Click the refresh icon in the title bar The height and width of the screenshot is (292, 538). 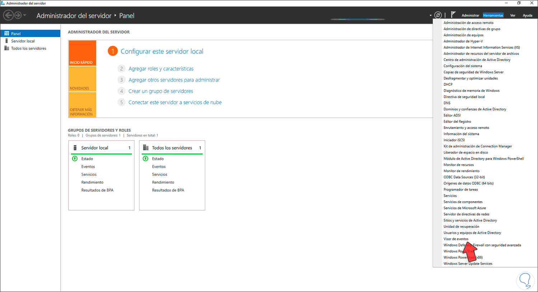click(x=438, y=15)
